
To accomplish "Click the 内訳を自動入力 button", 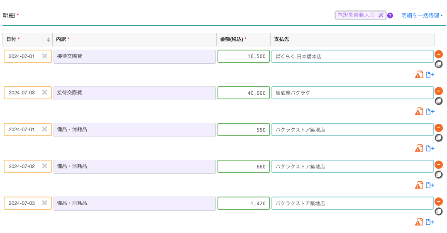I will [x=360, y=15].
